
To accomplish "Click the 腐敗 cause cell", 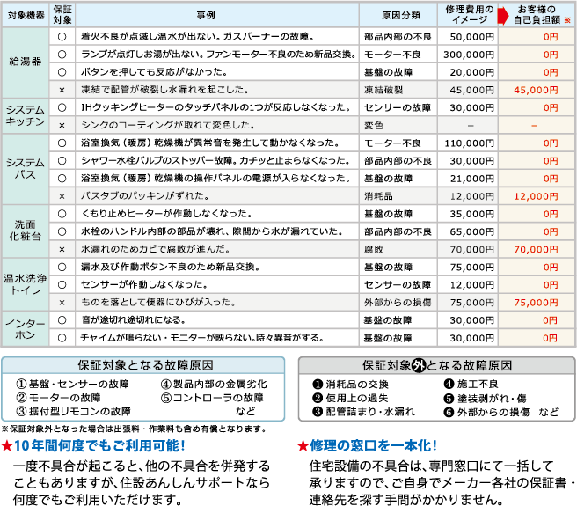I will [398, 250].
